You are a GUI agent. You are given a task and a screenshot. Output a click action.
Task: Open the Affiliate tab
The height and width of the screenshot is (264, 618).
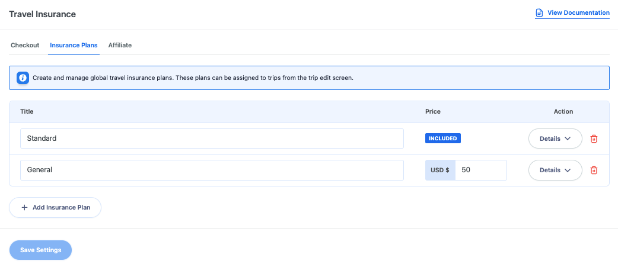point(120,45)
